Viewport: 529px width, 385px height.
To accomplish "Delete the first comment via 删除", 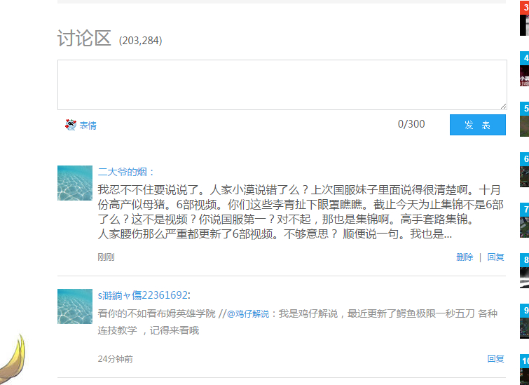I will tap(465, 257).
